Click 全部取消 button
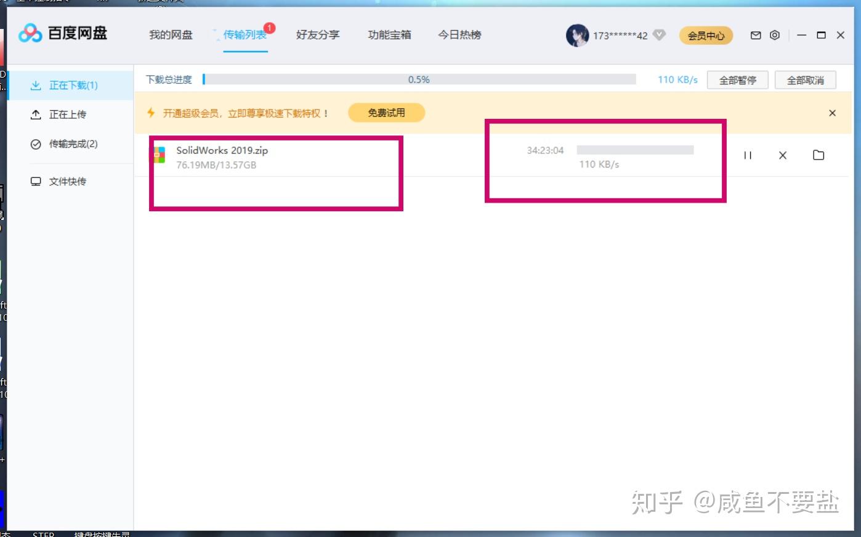This screenshot has height=537, width=861. pos(806,80)
